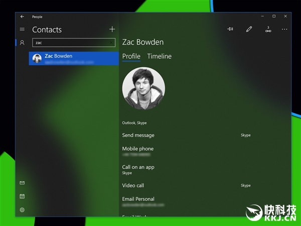The width and height of the screenshot is (301, 226).
Task: Minimize the People window
Action: point(262,17)
